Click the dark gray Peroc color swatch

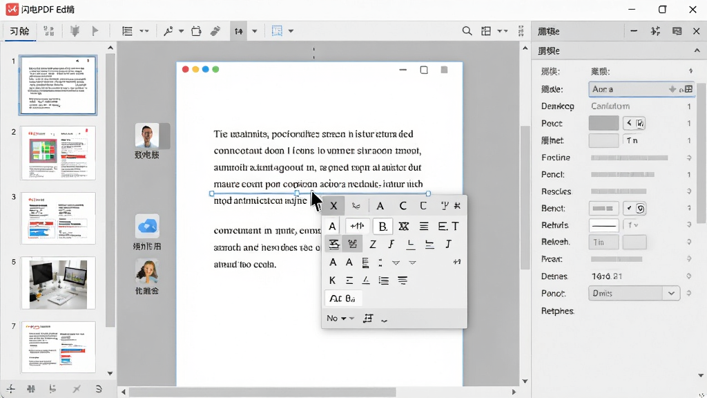(603, 123)
